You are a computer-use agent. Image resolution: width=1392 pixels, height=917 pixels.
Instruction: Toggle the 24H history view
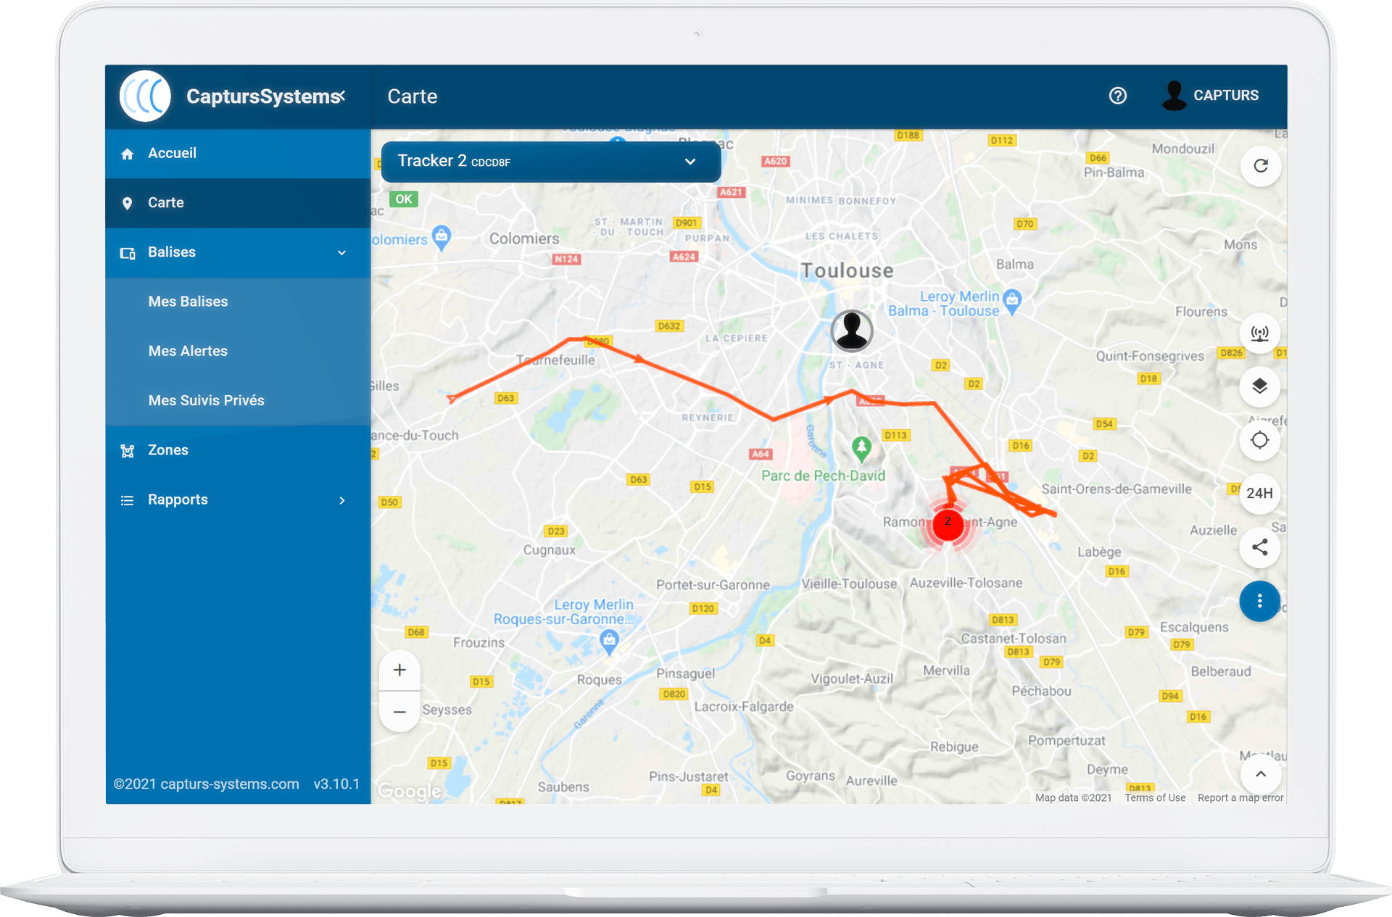[x=1260, y=494]
